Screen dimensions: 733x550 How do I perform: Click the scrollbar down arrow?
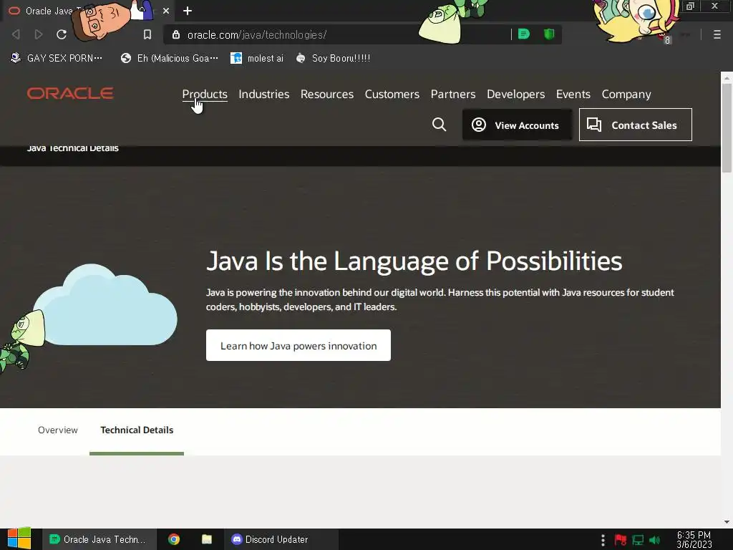(727, 522)
